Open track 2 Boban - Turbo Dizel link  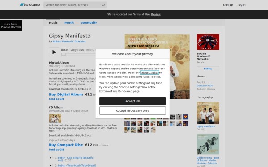coord(77,166)
